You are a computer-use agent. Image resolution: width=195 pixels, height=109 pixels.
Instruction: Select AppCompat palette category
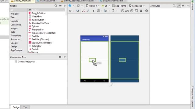(x=16, y=50)
